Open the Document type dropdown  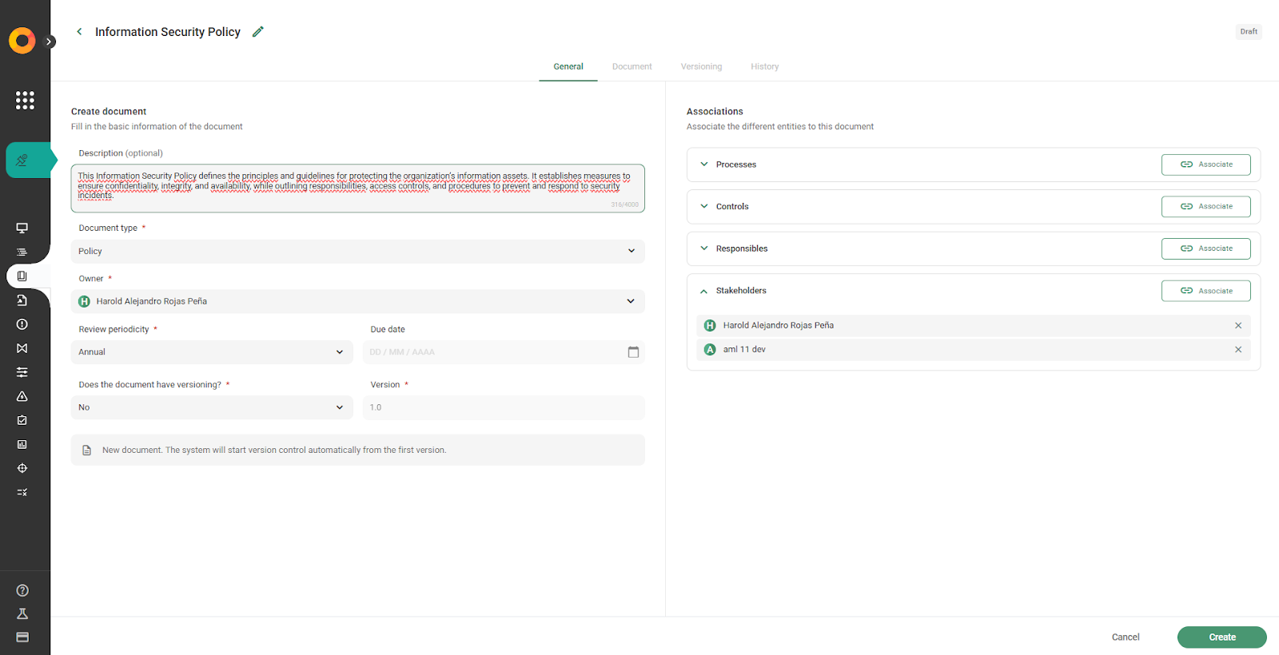(x=357, y=251)
